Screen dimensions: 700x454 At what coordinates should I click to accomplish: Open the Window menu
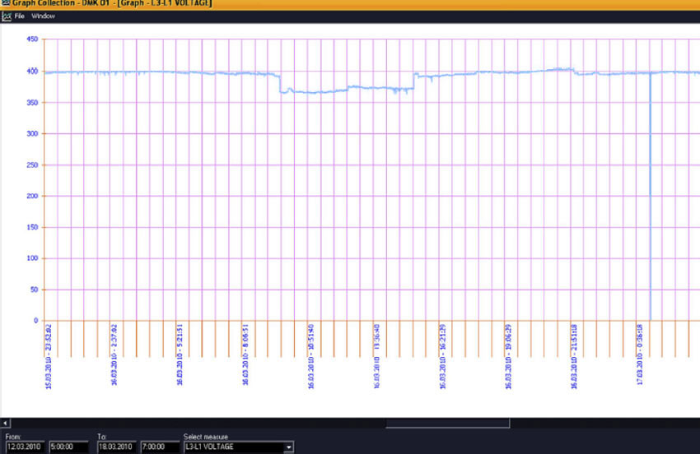click(x=43, y=16)
